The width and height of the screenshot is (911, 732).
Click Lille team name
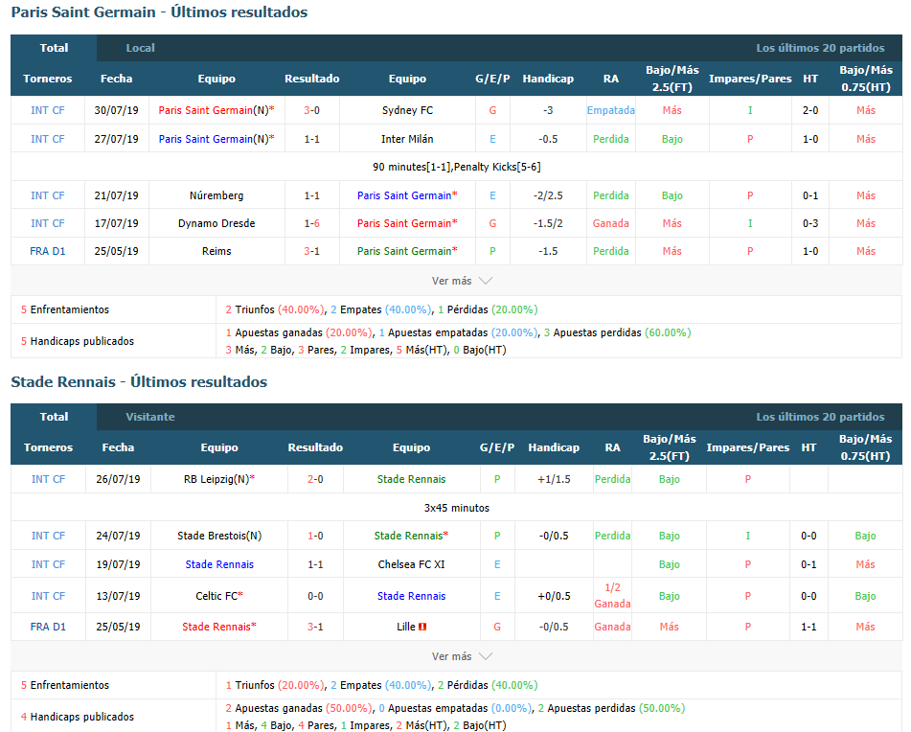406,627
